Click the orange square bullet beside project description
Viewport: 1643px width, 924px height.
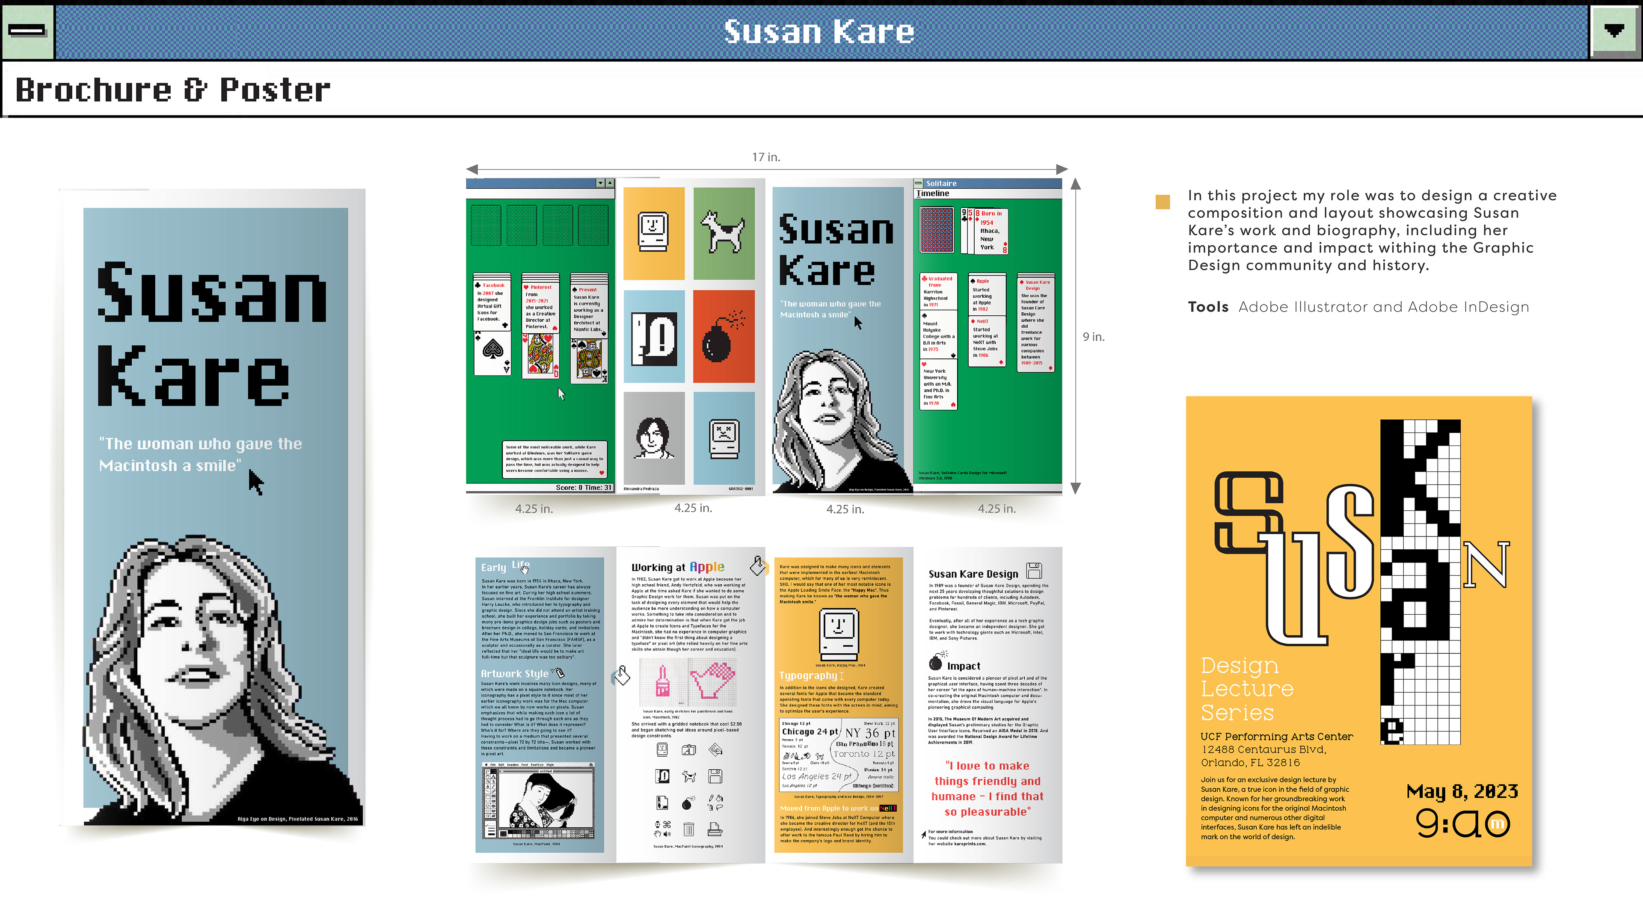1163,201
